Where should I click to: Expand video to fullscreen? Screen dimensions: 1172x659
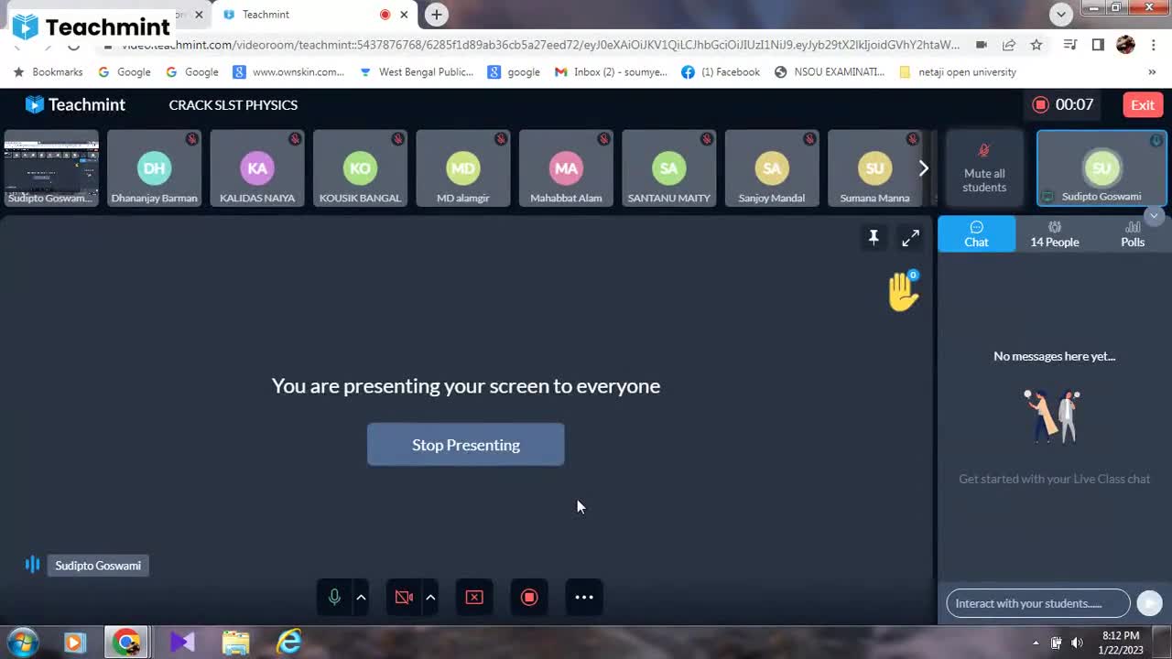coord(910,238)
